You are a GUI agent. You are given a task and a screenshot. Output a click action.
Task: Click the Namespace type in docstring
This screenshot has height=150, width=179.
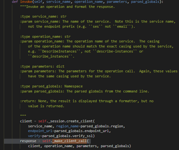click(73, 86)
